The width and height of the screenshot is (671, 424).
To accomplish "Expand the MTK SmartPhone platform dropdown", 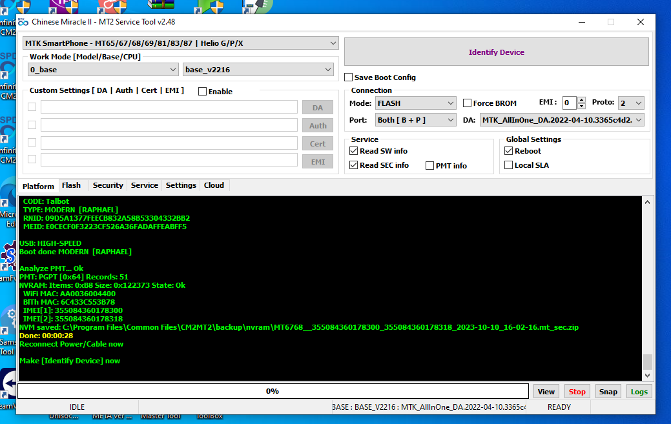I will 181,43.
